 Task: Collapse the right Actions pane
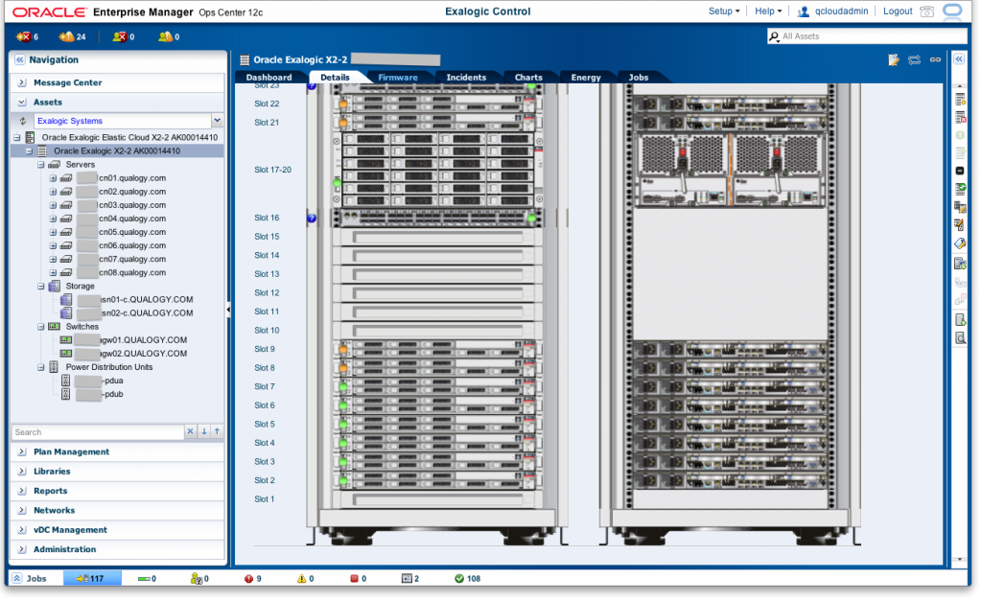[959, 58]
